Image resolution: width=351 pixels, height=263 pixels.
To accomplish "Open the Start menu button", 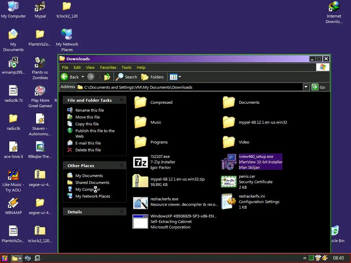I will pos(5,258).
